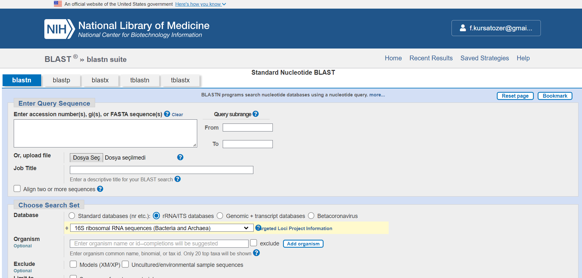Open Targeted Loci help icon
Viewport: 582px width, 278px height.
point(258,228)
